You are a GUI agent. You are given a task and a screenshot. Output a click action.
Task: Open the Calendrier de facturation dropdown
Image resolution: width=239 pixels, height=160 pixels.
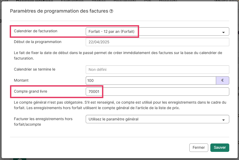[x=157, y=32]
